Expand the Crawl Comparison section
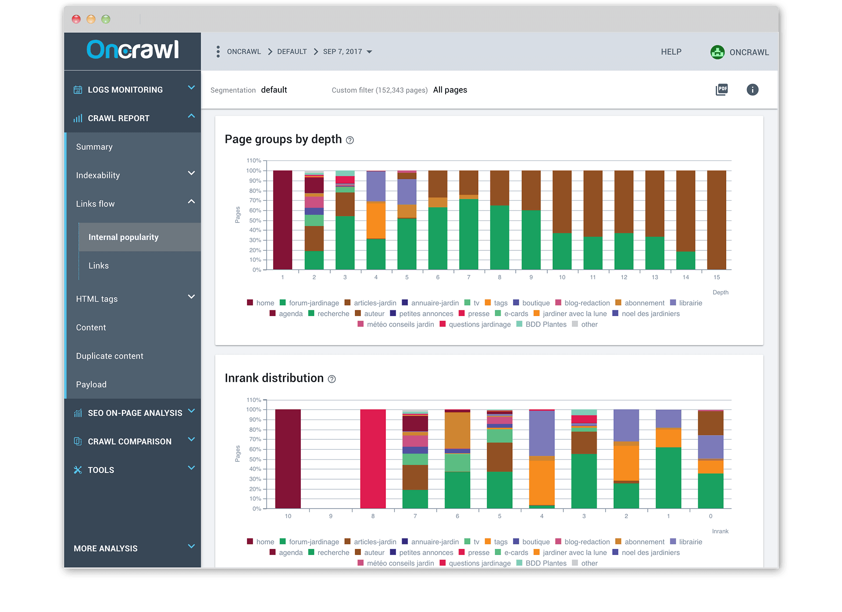The height and width of the screenshot is (612, 842). (x=191, y=439)
